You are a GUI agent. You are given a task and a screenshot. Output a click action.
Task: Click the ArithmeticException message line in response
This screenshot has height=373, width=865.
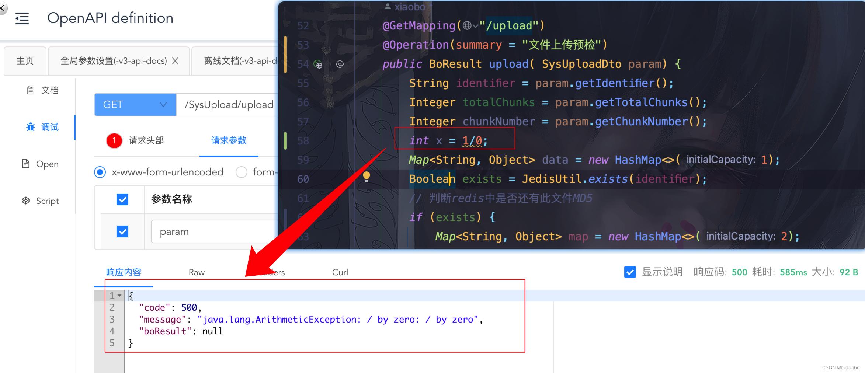[311, 320]
